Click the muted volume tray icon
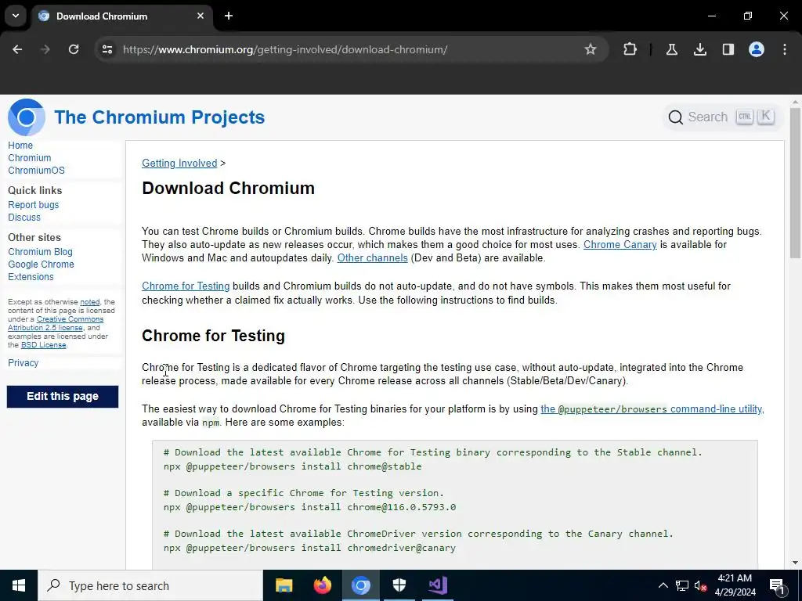Image resolution: width=802 pixels, height=601 pixels. 700,585
